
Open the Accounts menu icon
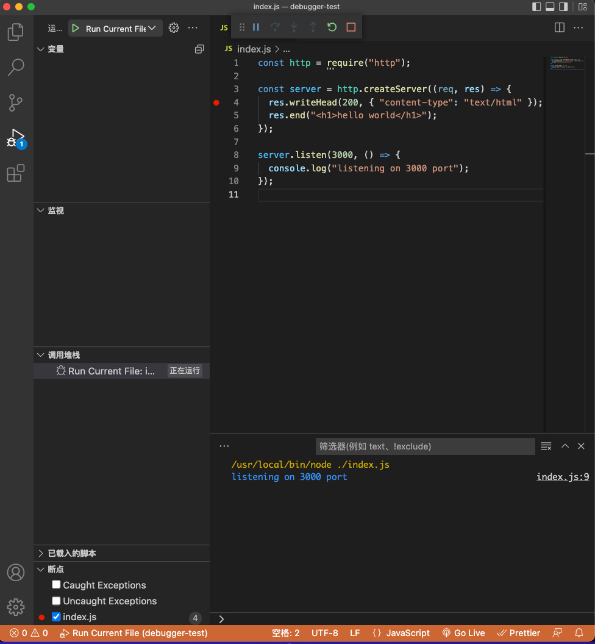pyautogui.click(x=16, y=572)
